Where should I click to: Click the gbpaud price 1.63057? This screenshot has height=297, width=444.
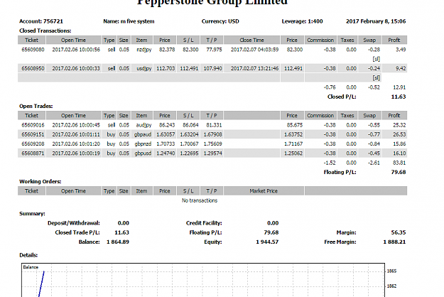point(166,134)
